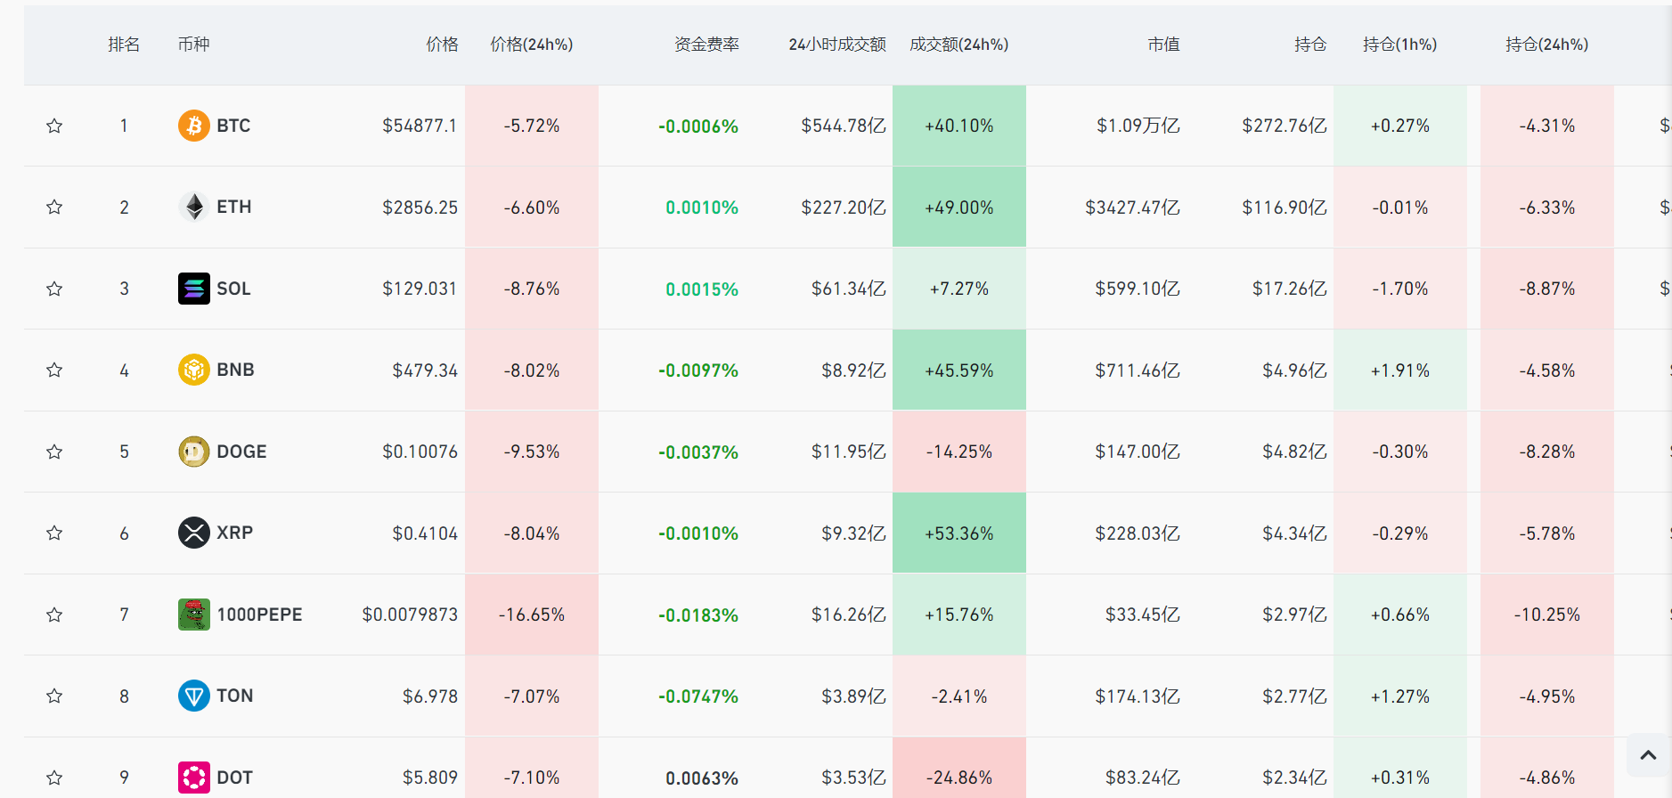Click the Solana SOL coin icon
Screen dimensions: 1672x798
point(193,289)
